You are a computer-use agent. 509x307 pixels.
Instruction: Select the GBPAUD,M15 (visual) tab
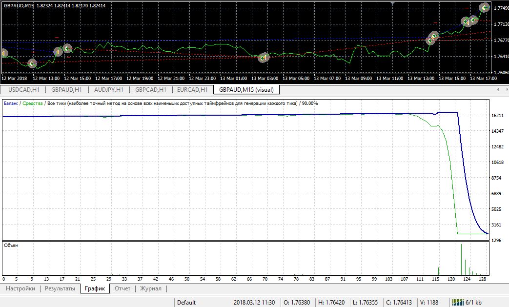pyautogui.click(x=246, y=90)
